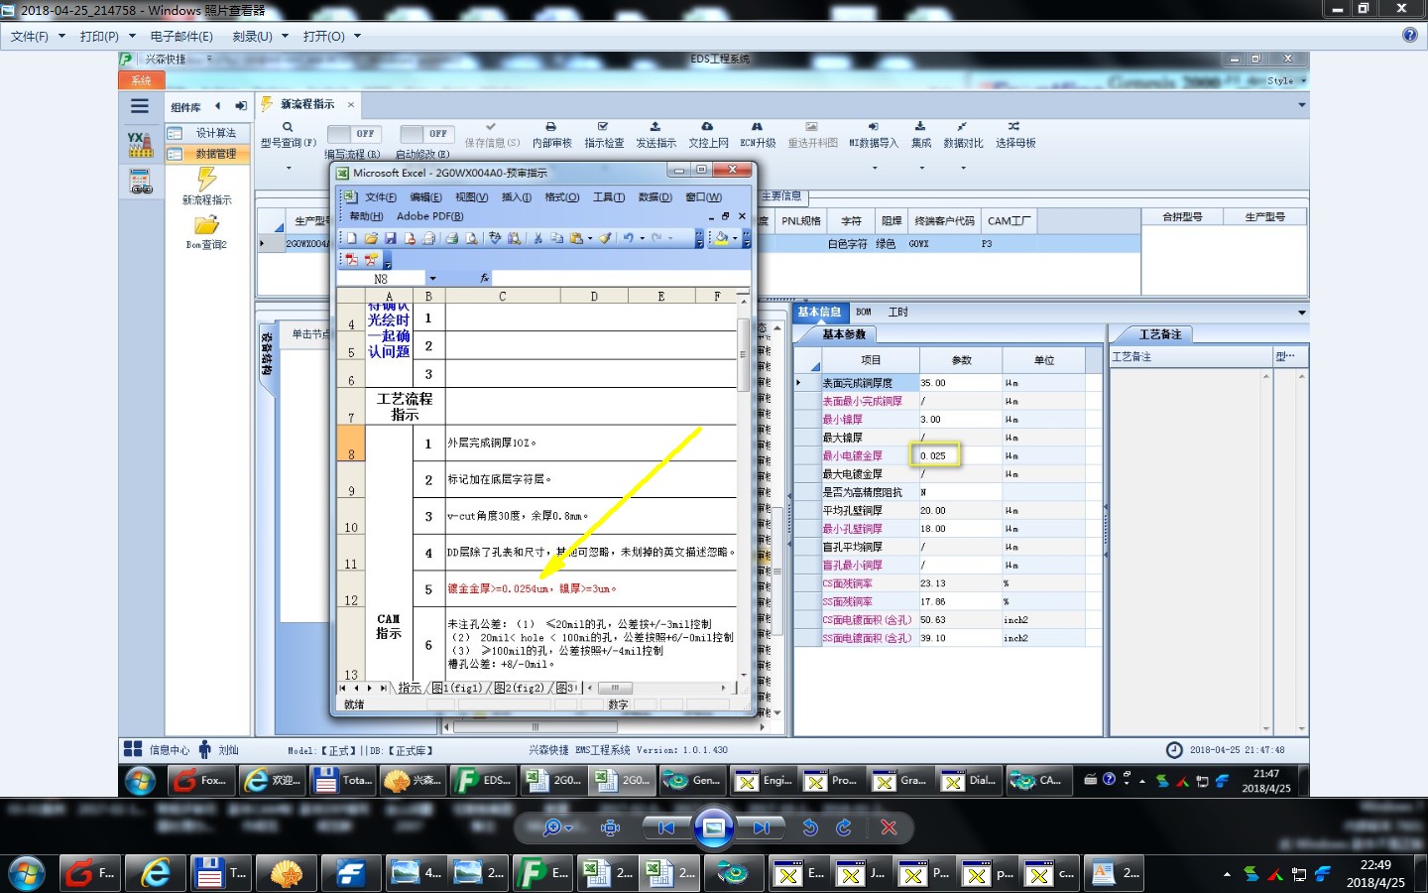Click the Windows Start orb on the taskbar

pos(25,873)
